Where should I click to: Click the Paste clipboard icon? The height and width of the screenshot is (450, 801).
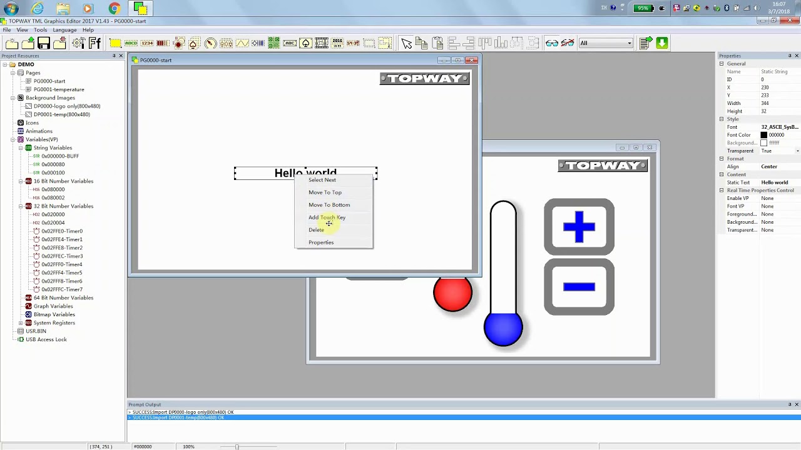[437, 43]
